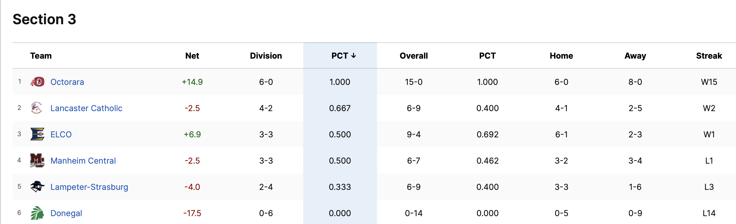Click the Lampeter-Strasburg team logo
The height and width of the screenshot is (224, 736).
(37, 187)
